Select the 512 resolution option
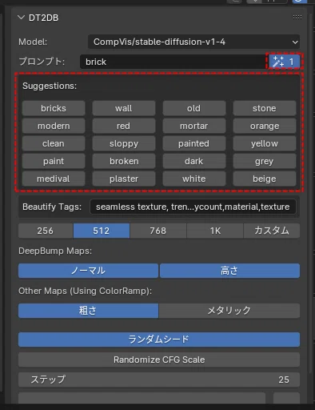The height and width of the screenshot is (410, 315). tap(102, 231)
